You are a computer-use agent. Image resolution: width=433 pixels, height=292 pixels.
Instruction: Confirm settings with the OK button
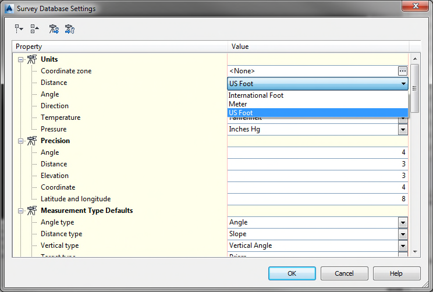click(292, 273)
